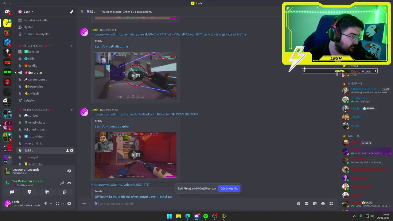Screen dimensions: 393x221
Task: Open the WiseLittleKiwi twitch clip URL
Action: 169,34
